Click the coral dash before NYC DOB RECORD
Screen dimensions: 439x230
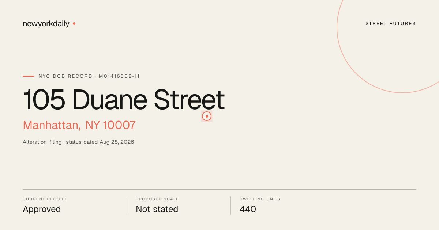28,76
